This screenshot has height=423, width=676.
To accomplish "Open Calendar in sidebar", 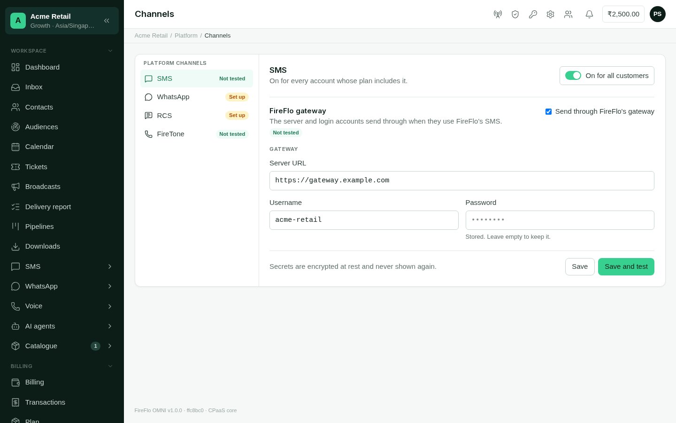I will (x=62, y=147).
